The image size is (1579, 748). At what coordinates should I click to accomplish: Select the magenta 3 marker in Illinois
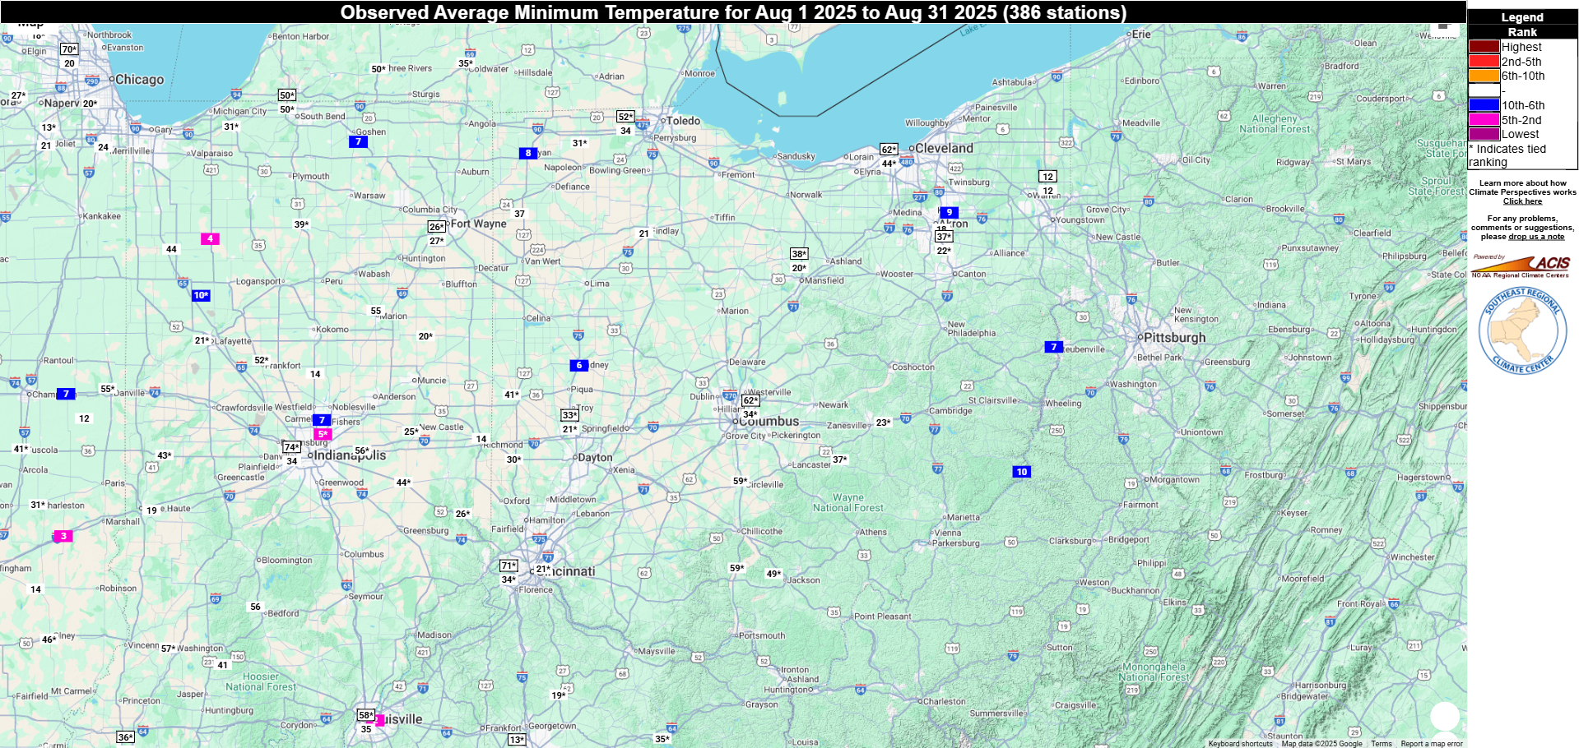point(63,536)
